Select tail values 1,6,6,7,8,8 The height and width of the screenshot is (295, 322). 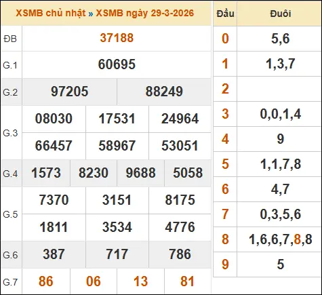[280, 239]
